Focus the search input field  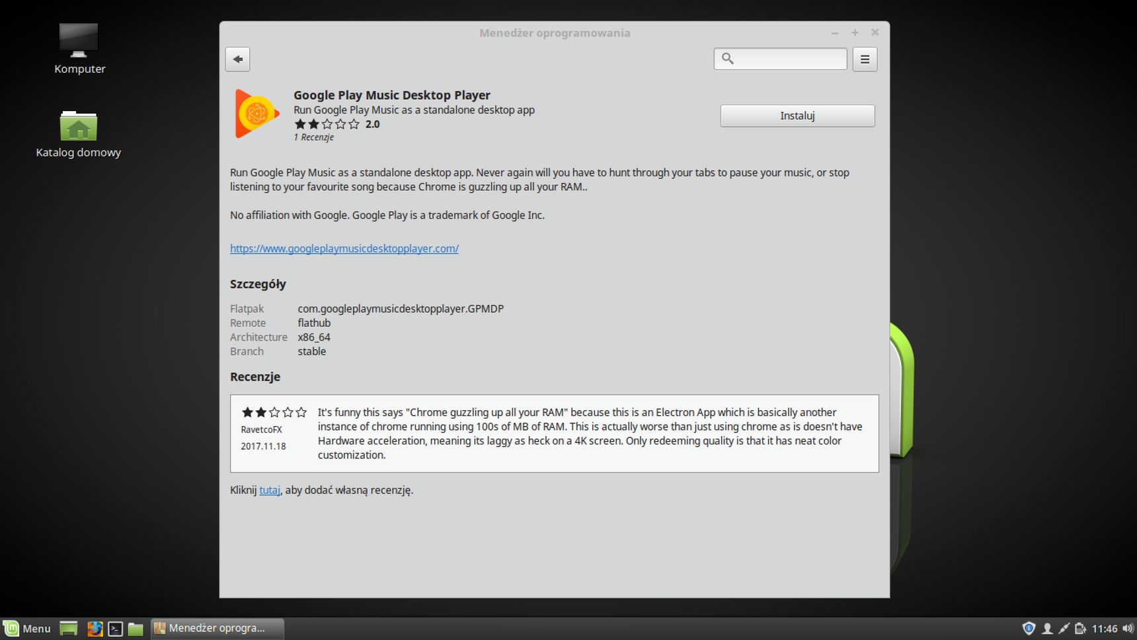pos(780,59)
